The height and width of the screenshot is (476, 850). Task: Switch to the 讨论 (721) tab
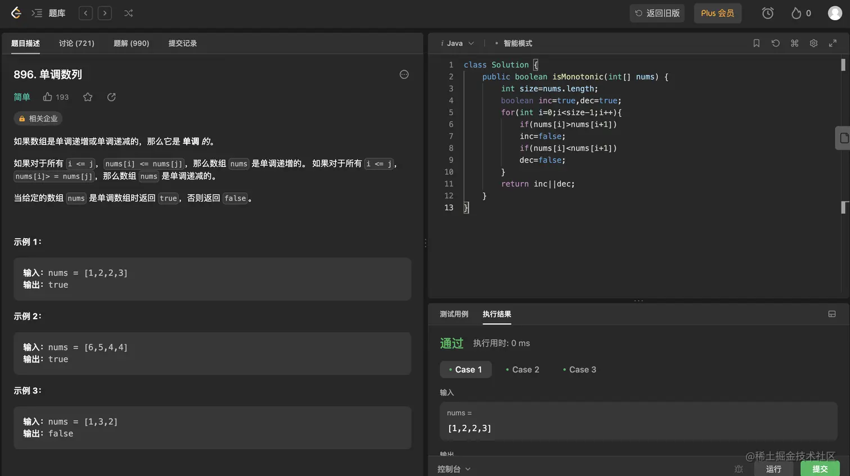76,43
